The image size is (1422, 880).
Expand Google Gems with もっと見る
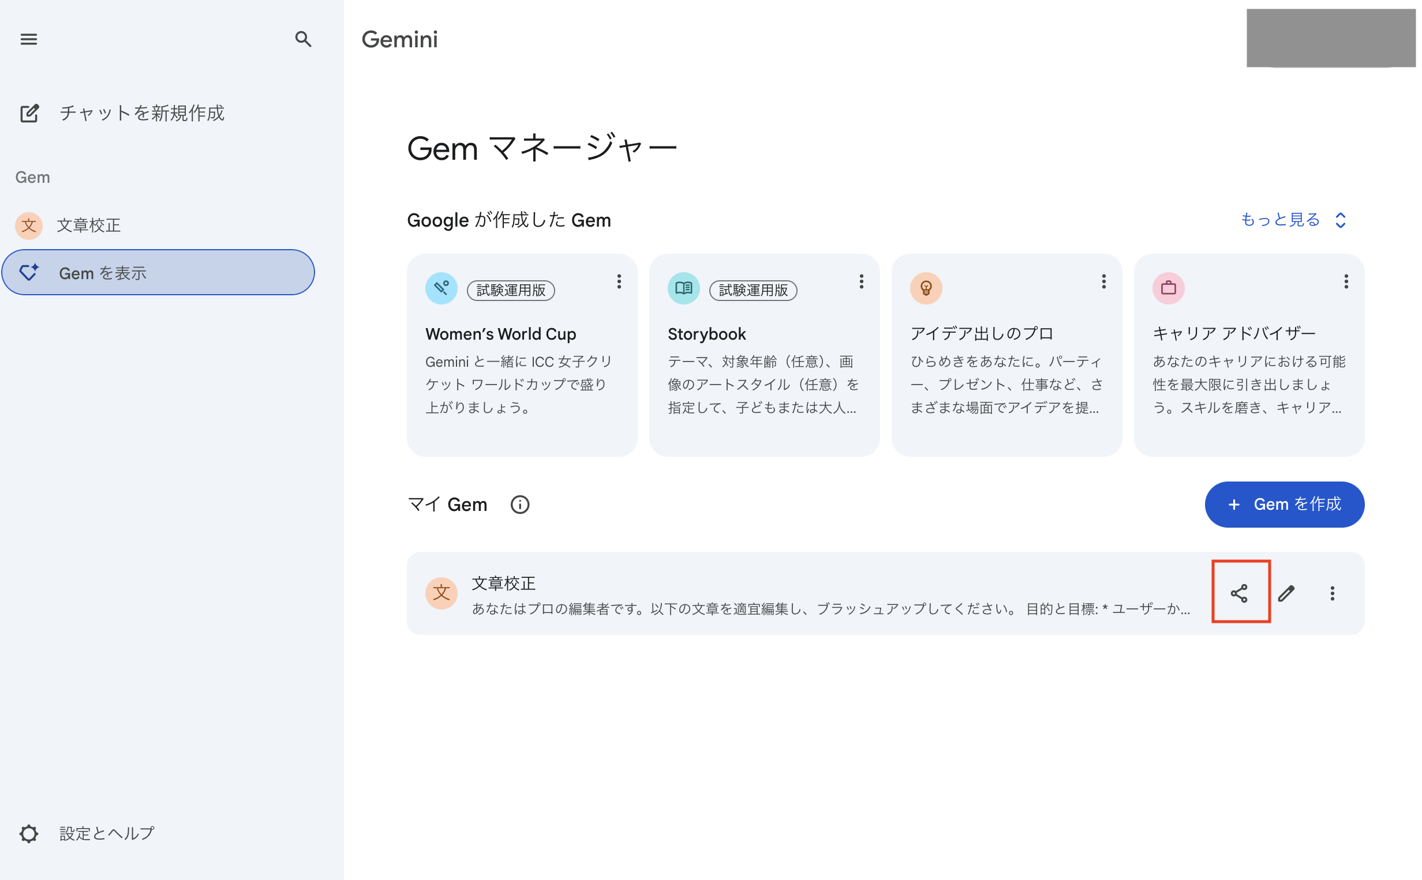(1292, 219)
